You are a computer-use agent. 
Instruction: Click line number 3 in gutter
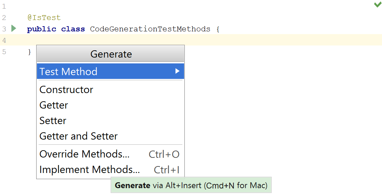click(x=4, y=29)
